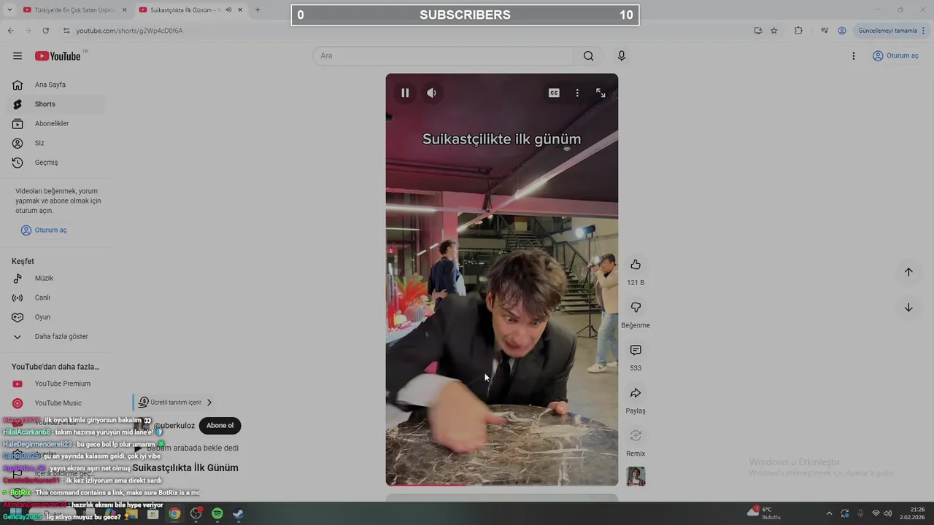Expand the Short to fullscreen
This screenshot has width=934, height=525.
601,93
